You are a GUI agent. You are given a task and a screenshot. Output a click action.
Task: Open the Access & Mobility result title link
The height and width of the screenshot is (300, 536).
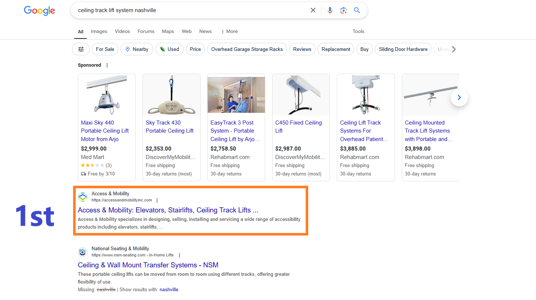[x=168, y=210]
